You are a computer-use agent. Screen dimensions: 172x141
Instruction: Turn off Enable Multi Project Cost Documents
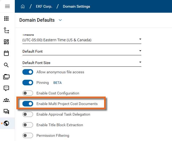click(28, 104)
